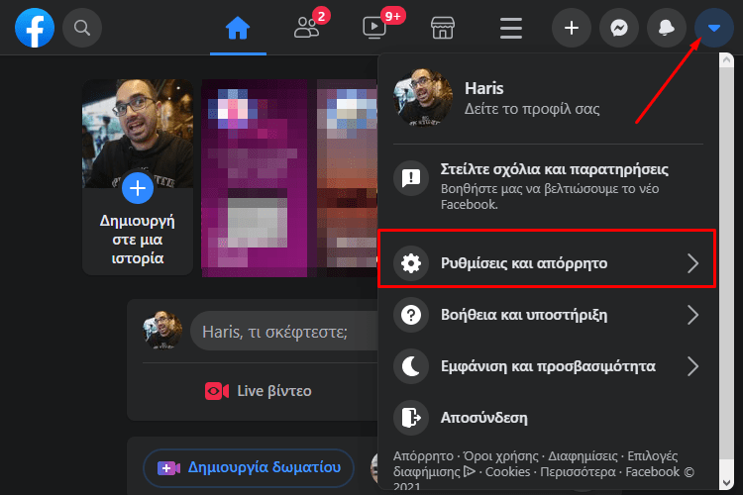Viewport: 743px width, 495px height.
Task: Open Haris profile in the menu
Action: 548,98
